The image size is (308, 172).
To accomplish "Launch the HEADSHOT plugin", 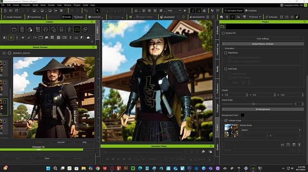I will click(168, 17).
